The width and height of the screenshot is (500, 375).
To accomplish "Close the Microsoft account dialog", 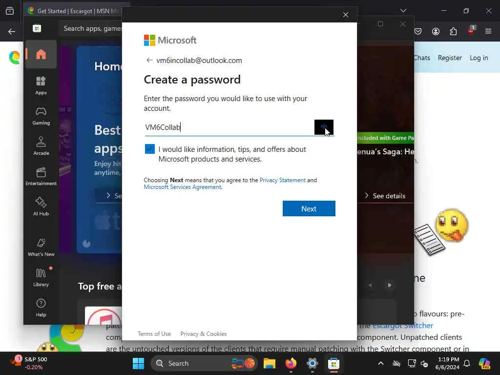I will tap(346, 15).
